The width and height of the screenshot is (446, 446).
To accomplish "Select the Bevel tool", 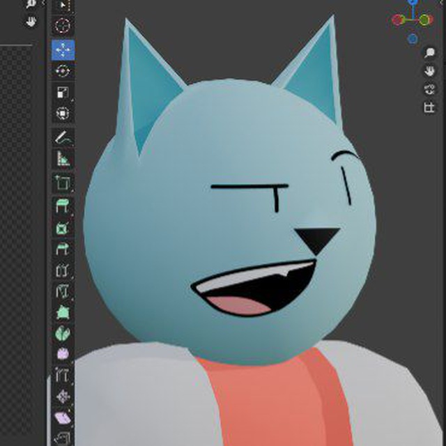I will 63,249.
